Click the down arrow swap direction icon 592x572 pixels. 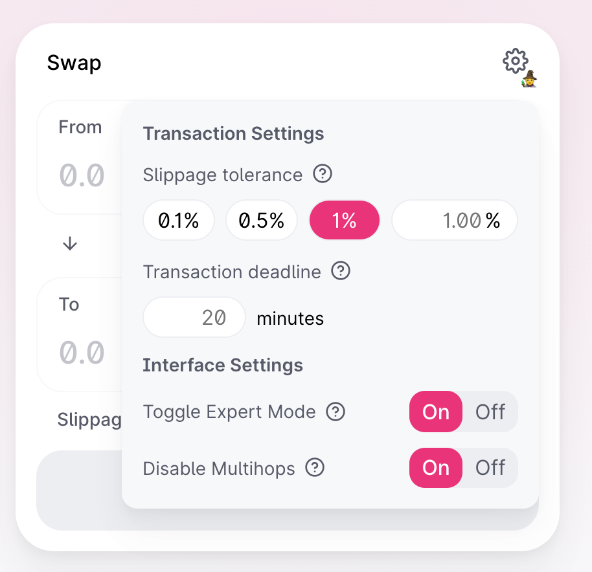(70, 243)
